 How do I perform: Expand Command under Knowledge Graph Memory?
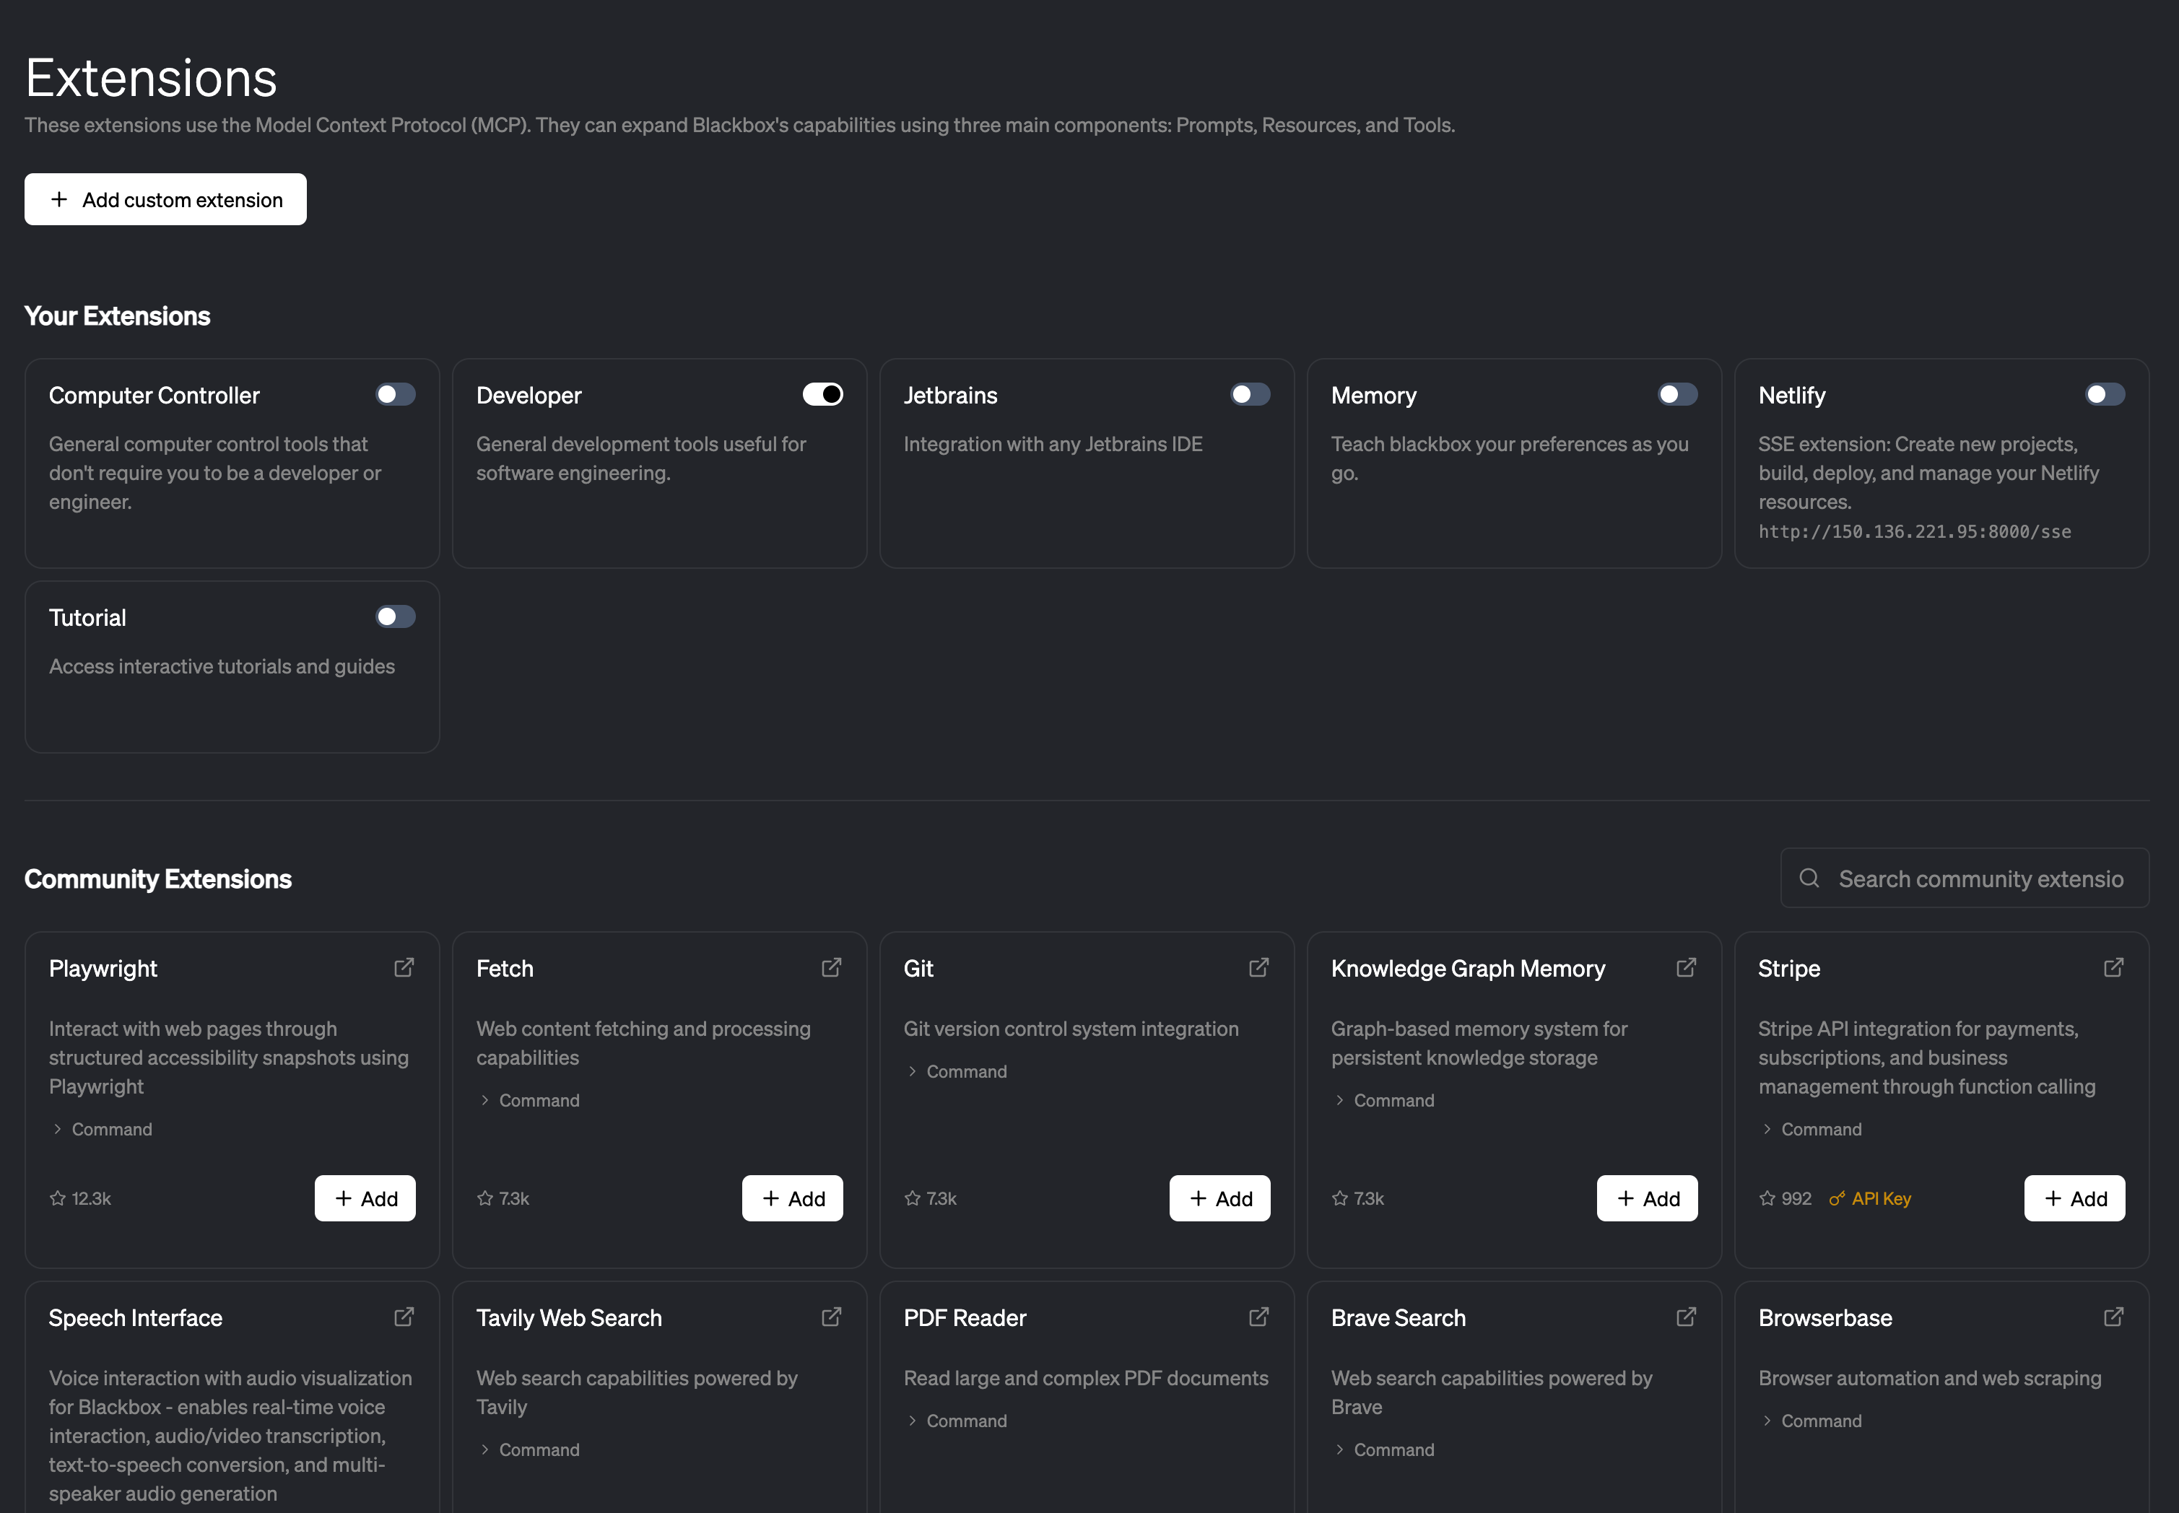point(1383,1101)
